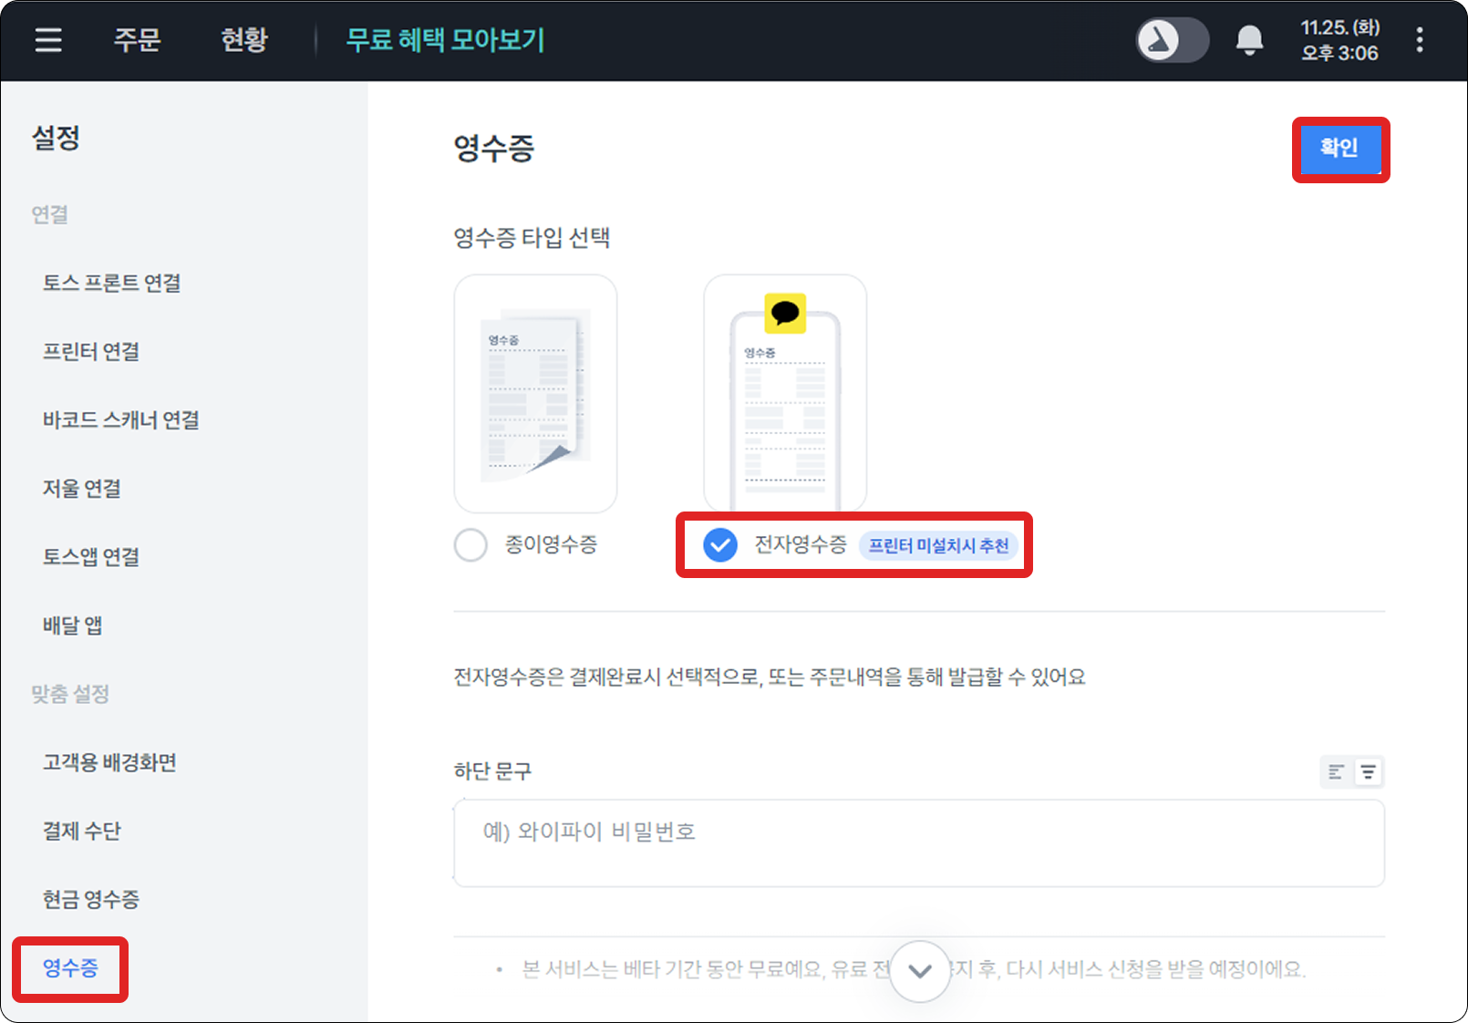Select the 전자영수증 radio option
This screenshot has width=1468, height=1023.
coord(720,545)
